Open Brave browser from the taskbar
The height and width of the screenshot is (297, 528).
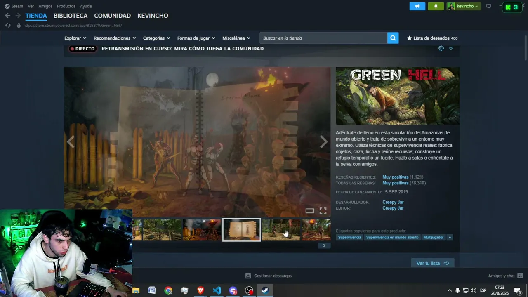(x=200, y=290)
